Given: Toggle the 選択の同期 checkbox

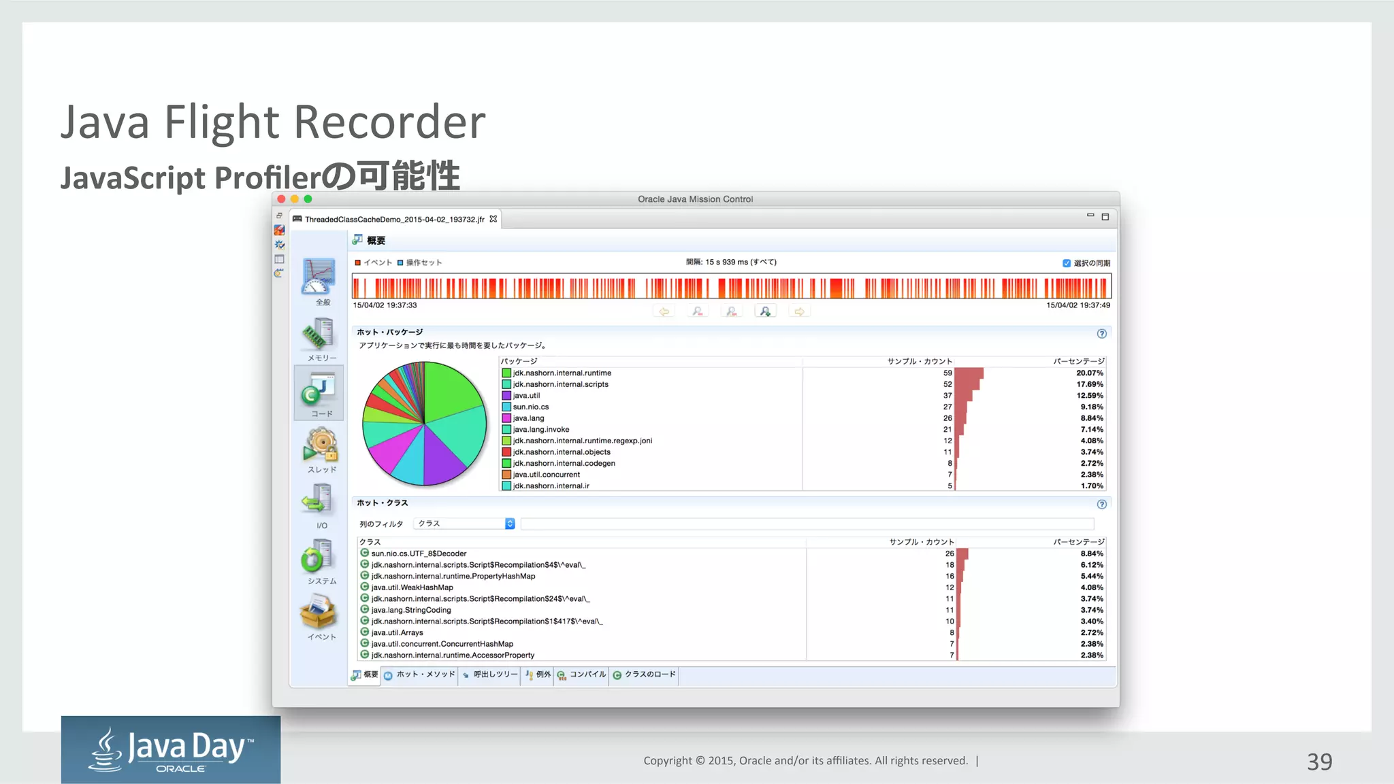Looking at the screenshot, I should [x=1066, y=263].
